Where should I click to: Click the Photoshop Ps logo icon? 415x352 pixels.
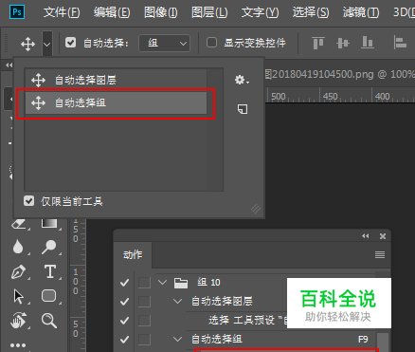(x=17, y=12)
